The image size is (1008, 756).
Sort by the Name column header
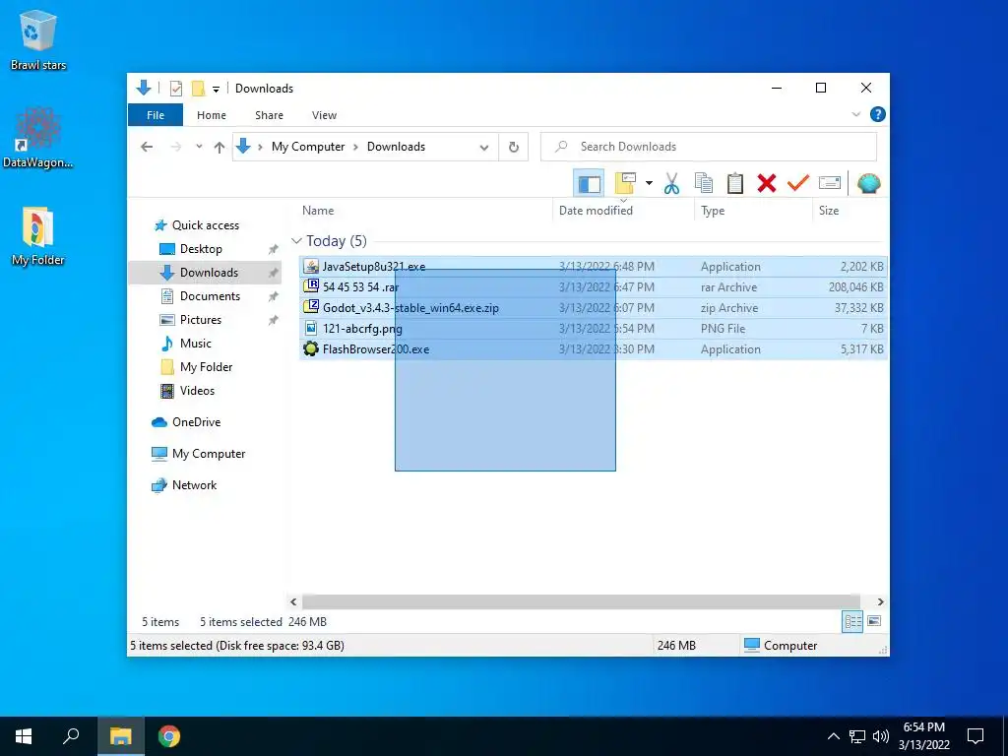pyautogui.click(x=318, y=211)
